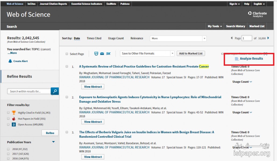The width and height of the screenshot is (277, 161).
Task: Enable the Highly Cited in Field filter checkbox
Action: [x=8, y=112]
